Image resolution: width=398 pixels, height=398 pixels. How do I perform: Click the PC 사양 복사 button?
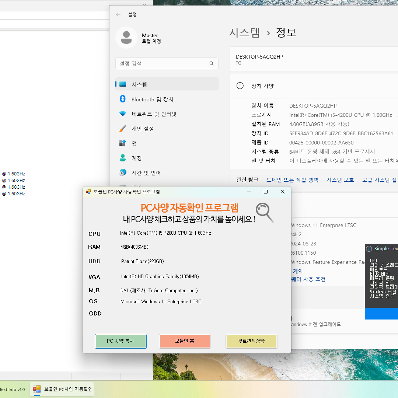click(121, 341)
